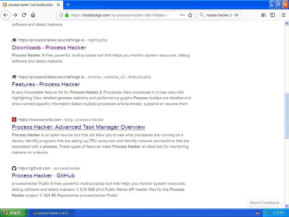Click the github.com processhacker URL text
The width and height of the screenshot is (289, 217).
coord(49,168)
